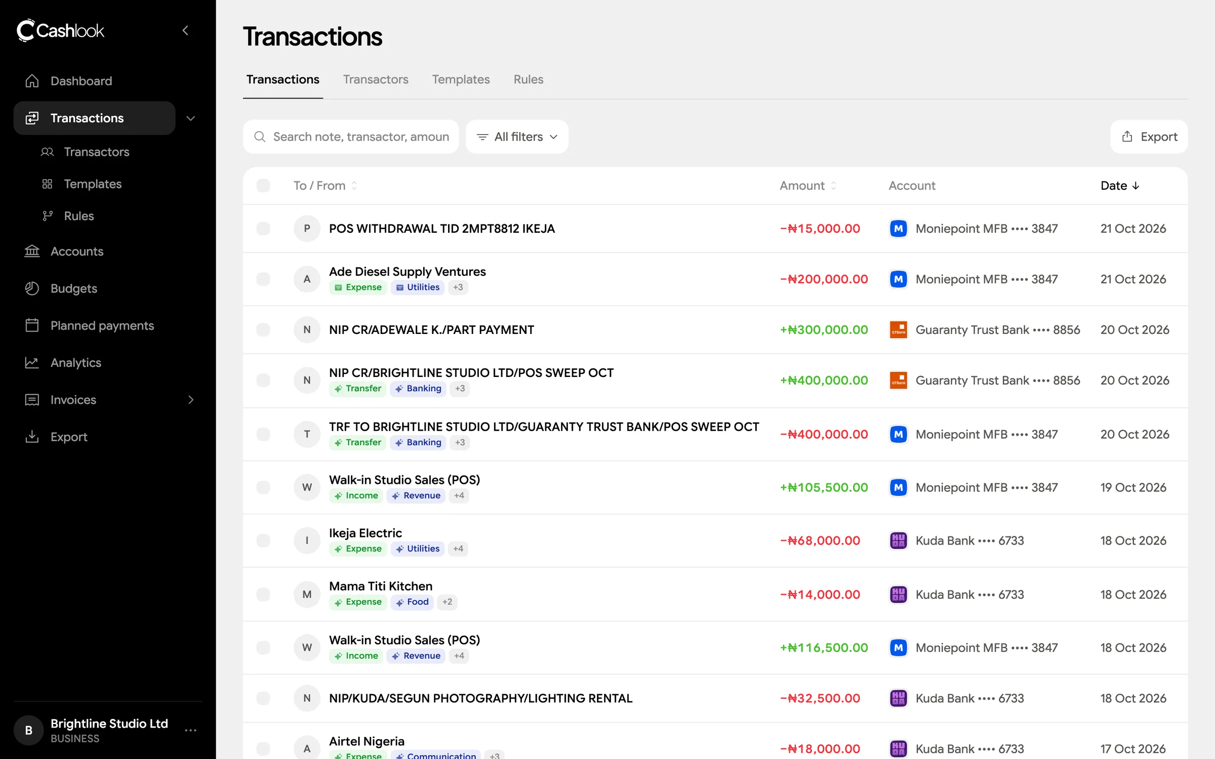Screen dimensions: 1215x759
Task: Click the Export button above the table
Action: pos(1149,137)
